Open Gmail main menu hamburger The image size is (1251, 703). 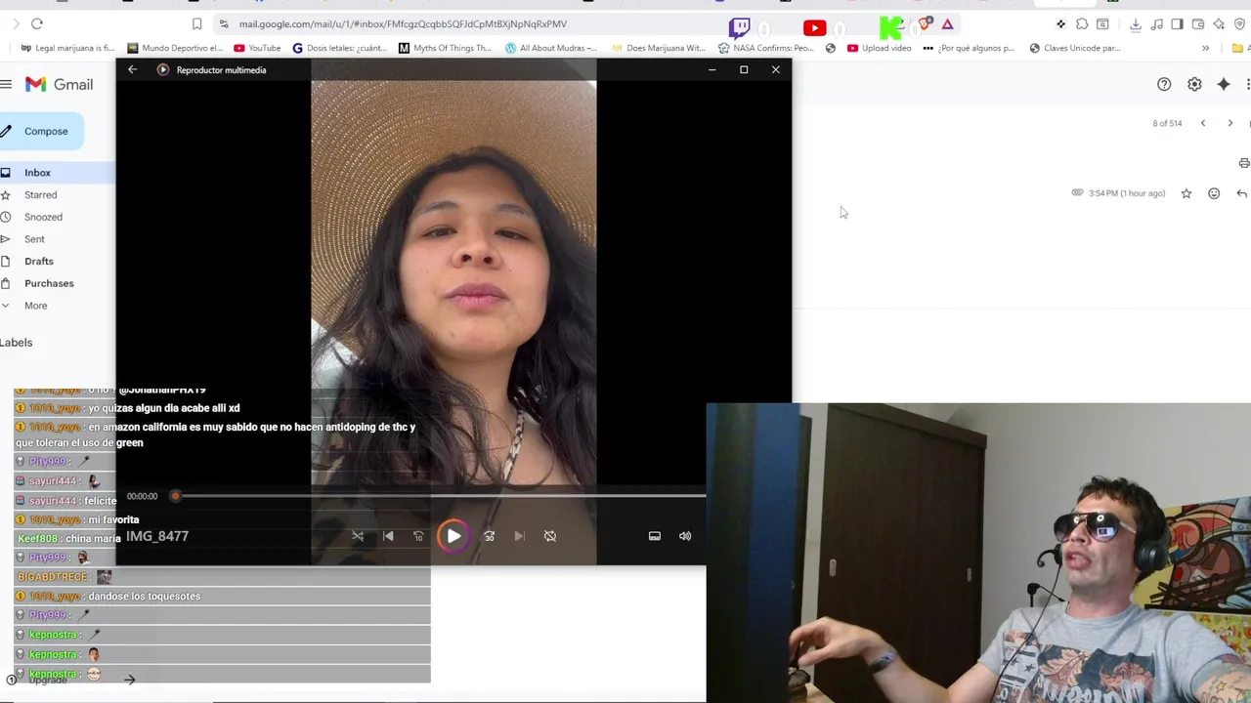pyautogui.click(x=6, y=85)
